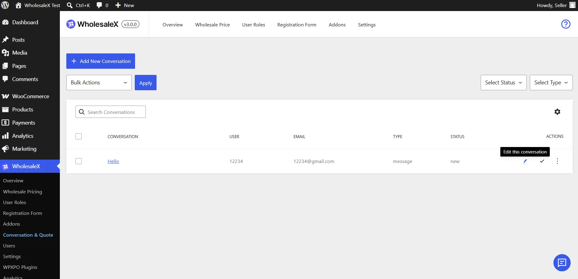Open the WholesaleX Test site home icon

tap(18, 5)
